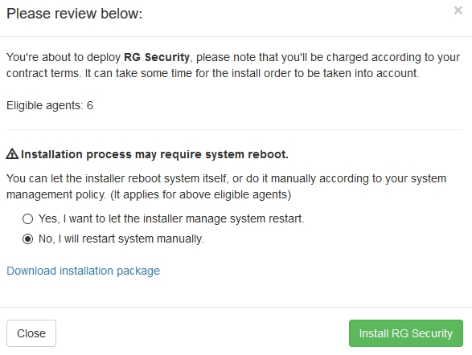Click the "You're about to deploy" sentence start
The height and width of the screenshot is (355, 472).
pyautogui.click(x=64, y=57)
